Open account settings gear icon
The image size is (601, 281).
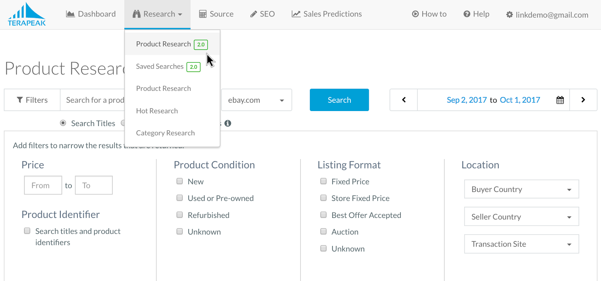[x=509, y=15]
